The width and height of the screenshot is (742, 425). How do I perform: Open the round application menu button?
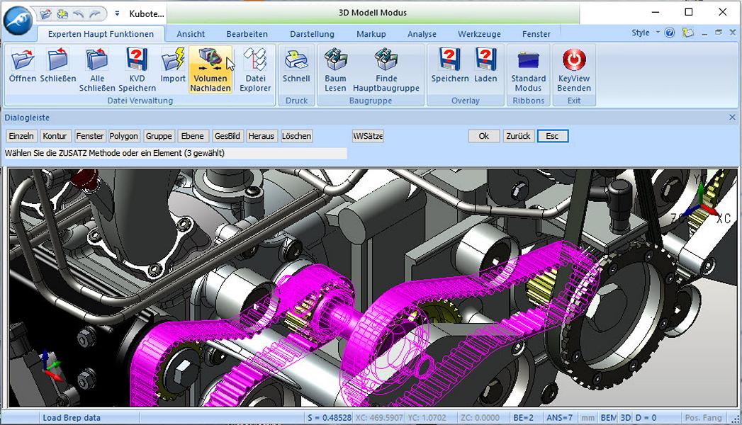(x=18, y=20)
